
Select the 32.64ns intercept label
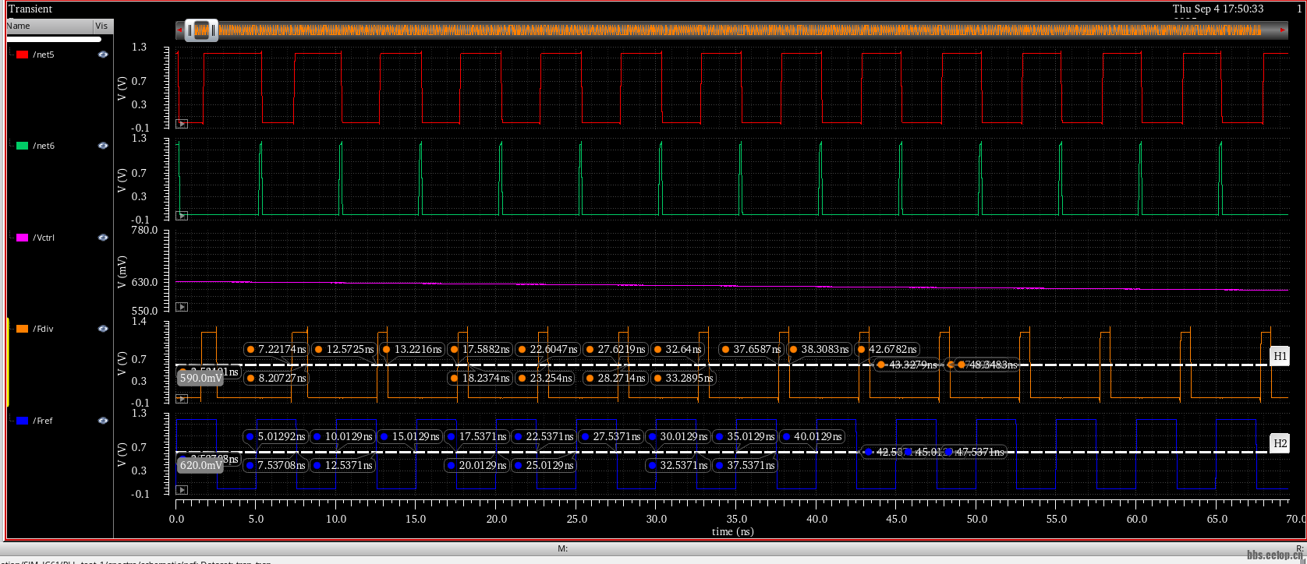[678, 349]
